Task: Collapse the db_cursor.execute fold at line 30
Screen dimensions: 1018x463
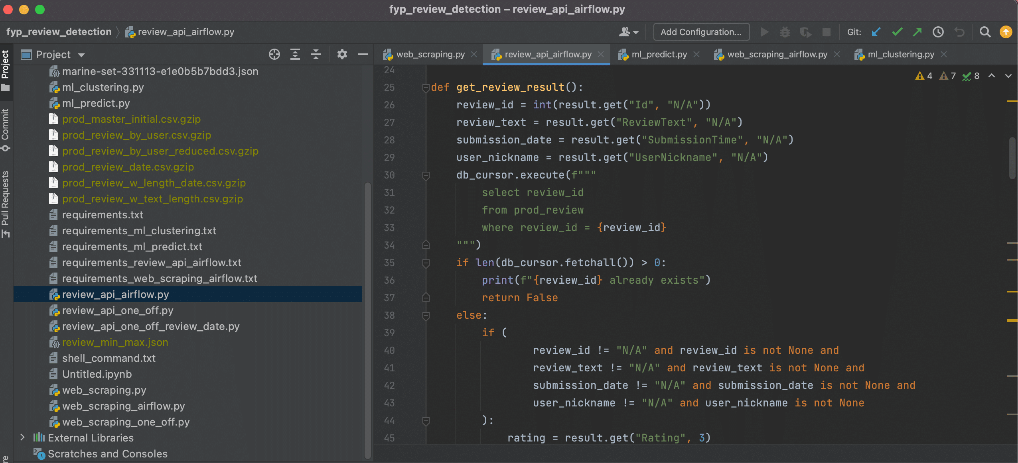Action: tap(426, 175)
